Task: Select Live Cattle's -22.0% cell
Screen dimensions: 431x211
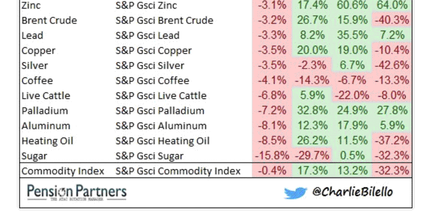Action: click(352, 96)
